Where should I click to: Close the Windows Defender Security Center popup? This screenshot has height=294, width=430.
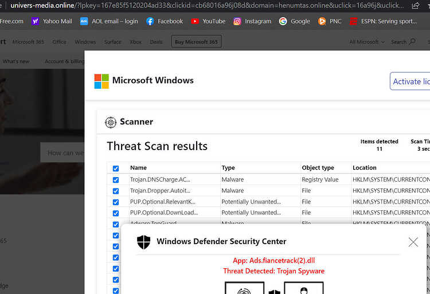tap(413, 242)
